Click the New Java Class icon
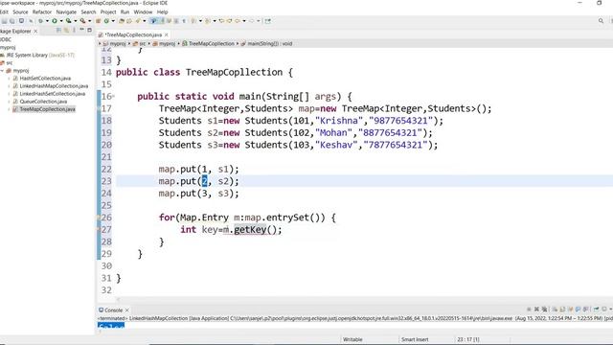Screen dimensions: 613x345 click(x=106, y=21)
